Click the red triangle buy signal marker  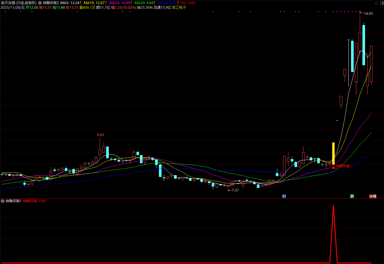(333, 167)
